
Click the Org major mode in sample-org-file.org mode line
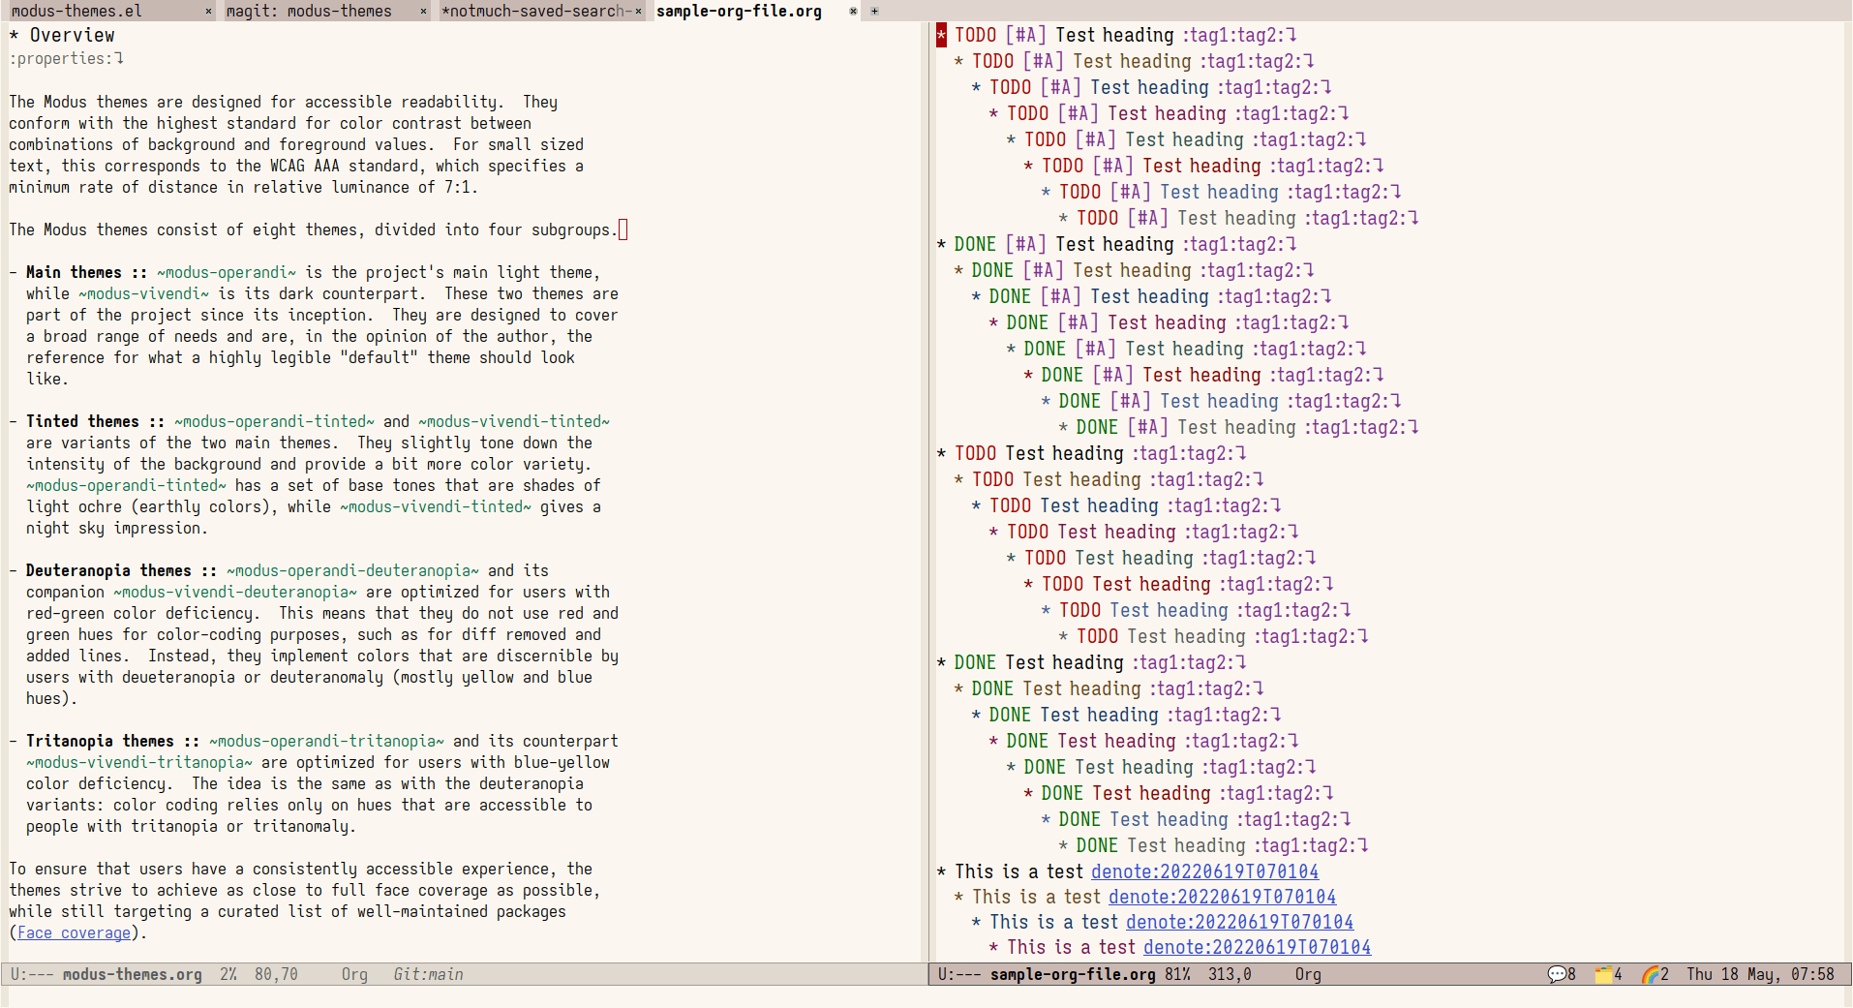[x=1308, y=974]
